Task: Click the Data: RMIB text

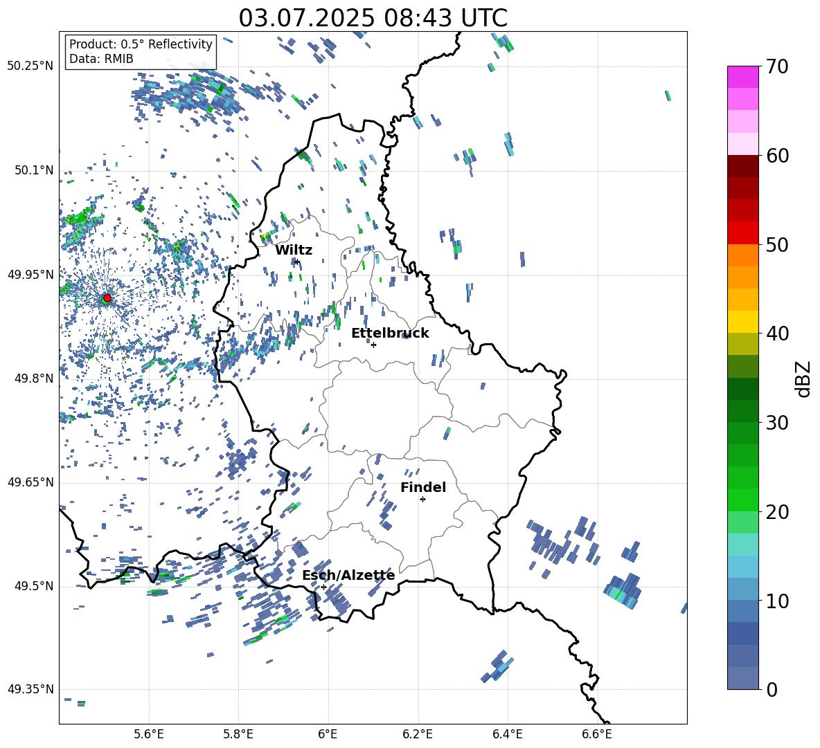Action: click(x=101, y=59)
